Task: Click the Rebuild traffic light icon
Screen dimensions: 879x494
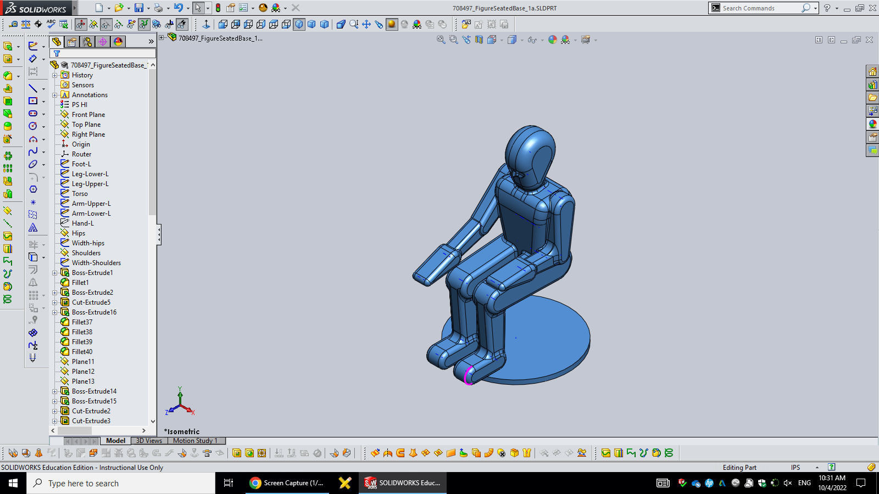Action: (x=218, y=8)
